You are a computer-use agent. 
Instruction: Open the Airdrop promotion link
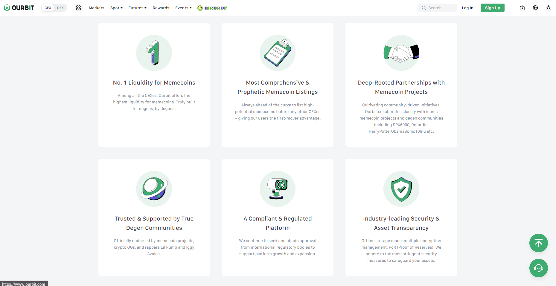212,8
